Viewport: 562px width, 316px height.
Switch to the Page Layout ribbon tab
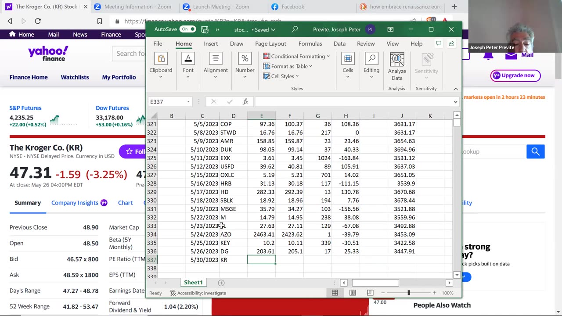coord(270,43)
